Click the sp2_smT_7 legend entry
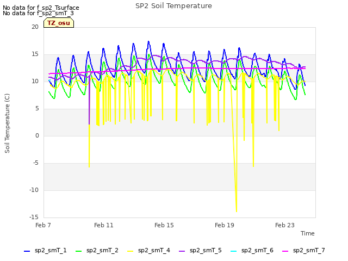The image size is (348, 261). coord(303,251)
